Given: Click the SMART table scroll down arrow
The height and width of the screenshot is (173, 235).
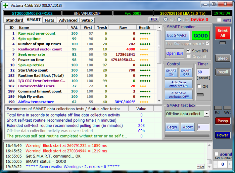Looking at the screenshot, I should click(x=159, y=101).
